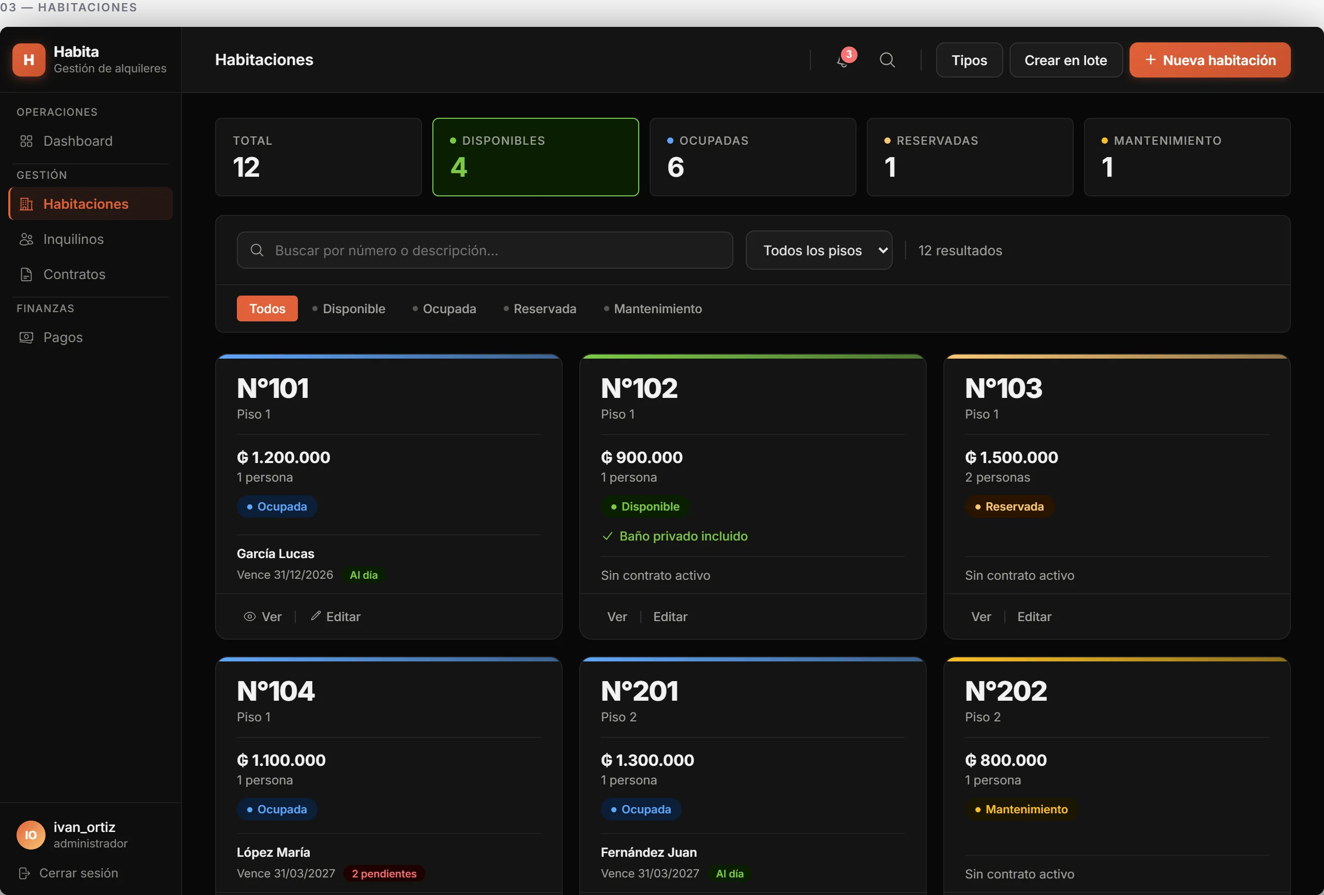Click into the room search field
1324x895 pixels.
485,251
